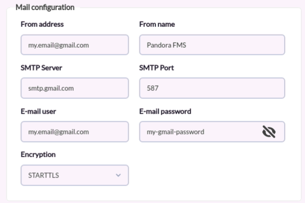Select the E-mail user input
This screenshot has width=305, height=203.
pos(75,132)
